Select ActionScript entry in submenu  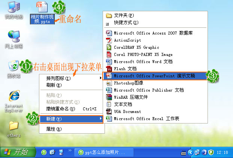155,40
